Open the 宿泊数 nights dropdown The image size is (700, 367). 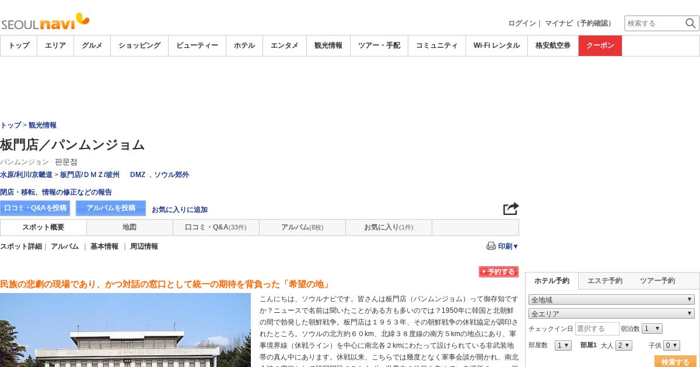(652, 329)
